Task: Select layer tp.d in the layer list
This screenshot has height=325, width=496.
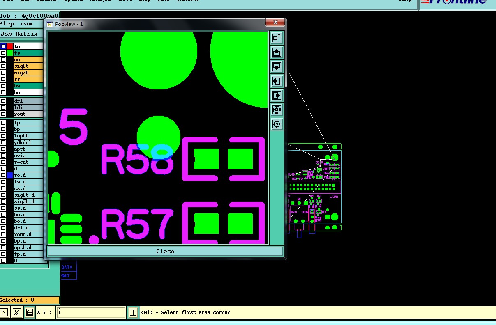Action: pos(28,254)
